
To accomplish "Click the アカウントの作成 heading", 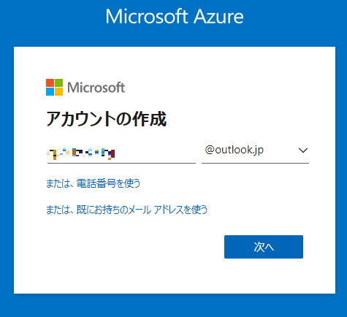I will [x=107, y=119].
